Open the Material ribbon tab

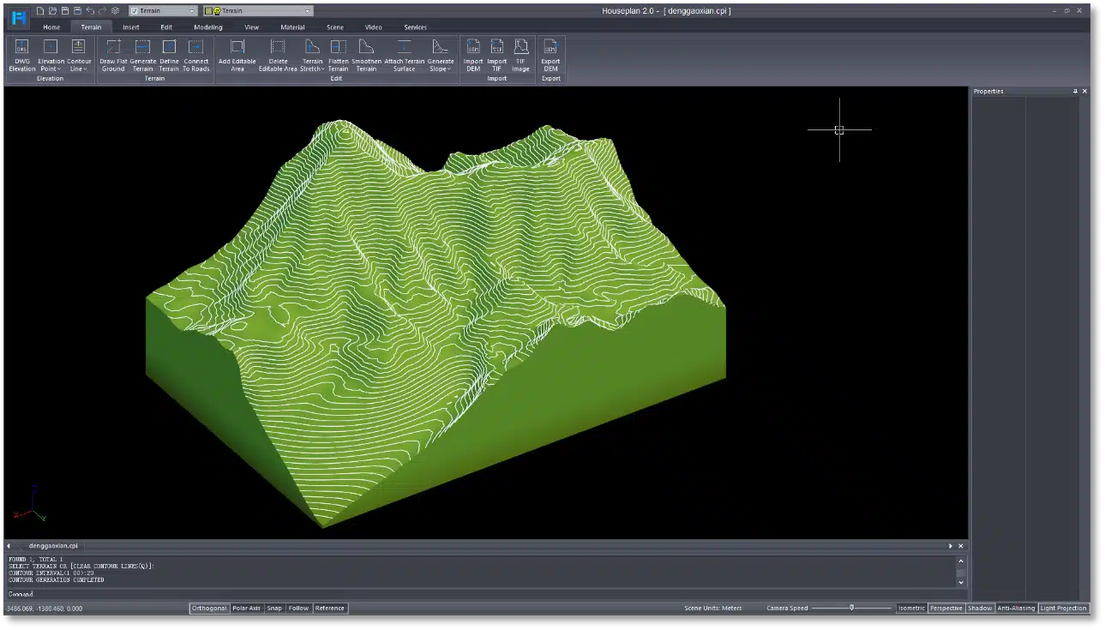pyautogui.click(x=292, y=27)
